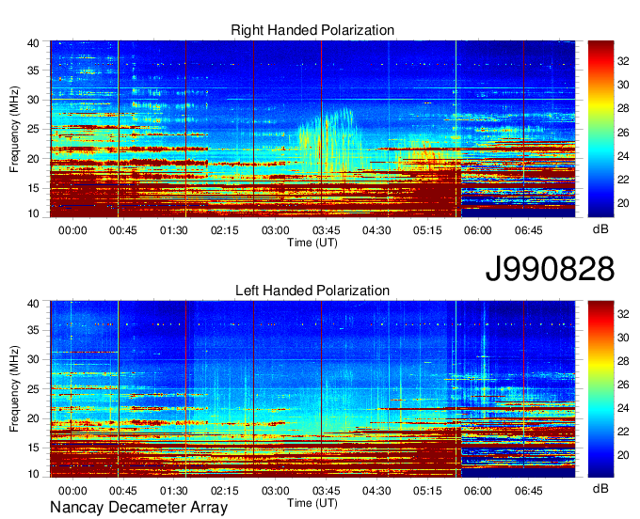Click the 24 dB value on Right Handed colorbar
This screenshot has height=519, width=640.
[623, 156]
